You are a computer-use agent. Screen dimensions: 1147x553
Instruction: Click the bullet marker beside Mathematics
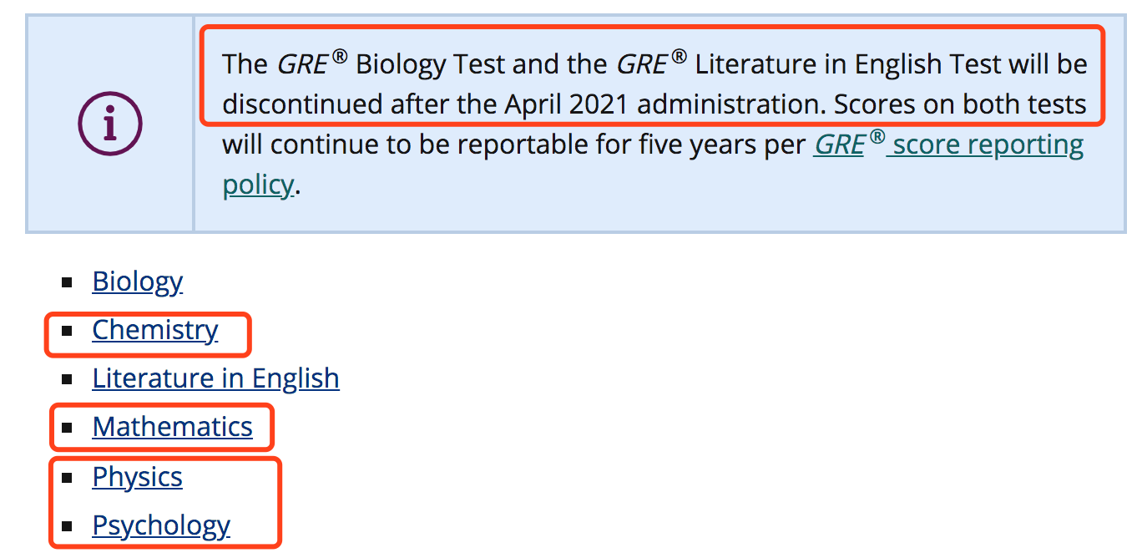click(68, 428)
